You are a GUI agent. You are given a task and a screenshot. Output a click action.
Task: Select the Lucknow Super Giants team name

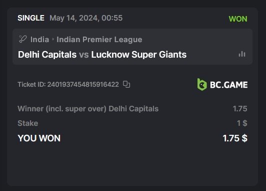[139, 55]
